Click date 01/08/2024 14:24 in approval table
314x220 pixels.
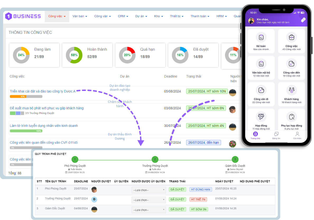coord(226,199)
